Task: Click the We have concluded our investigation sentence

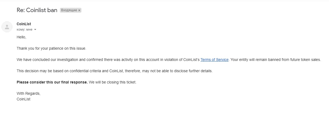Action: tap(123, 60)
